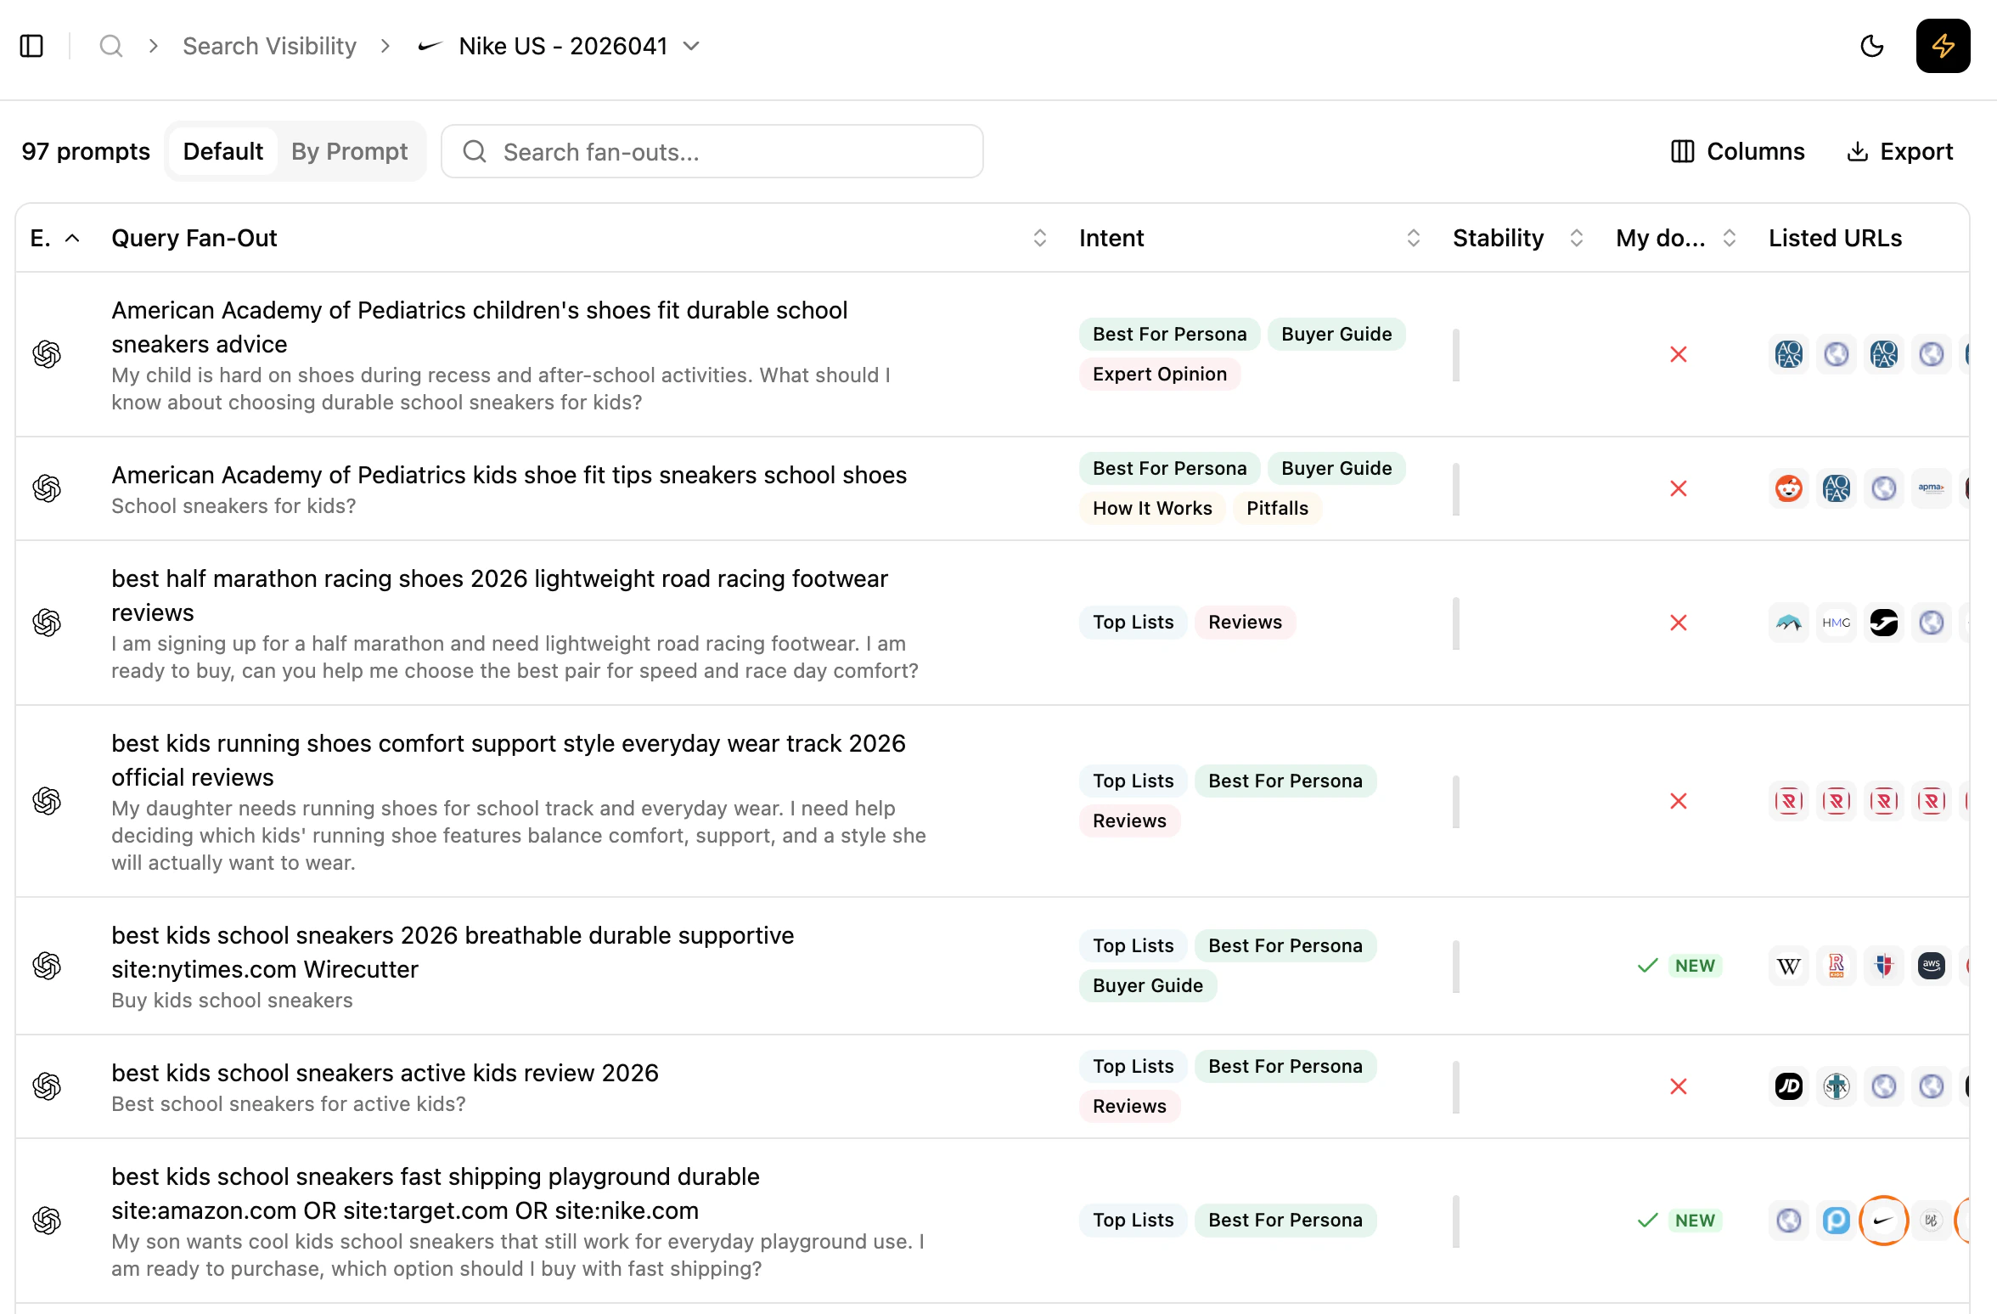Open the black S favicon in half marathon row

tap(1884, 623)
